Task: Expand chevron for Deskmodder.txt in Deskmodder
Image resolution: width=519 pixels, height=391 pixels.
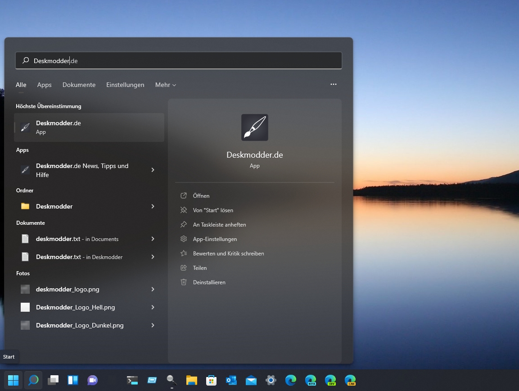Action: (x=153, y=257)
